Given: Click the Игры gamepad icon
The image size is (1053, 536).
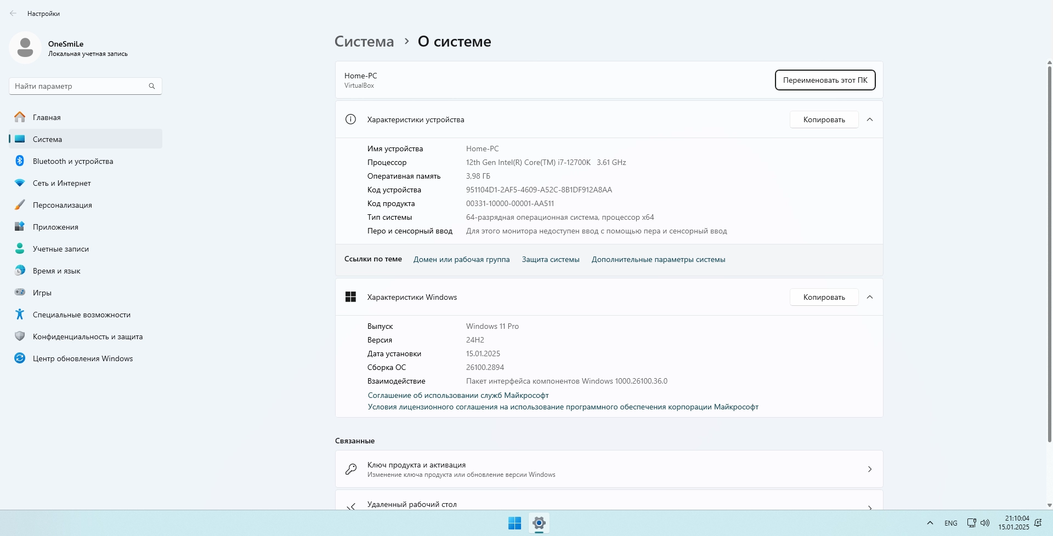Looking at the screenshot, I should pos(20,292).
